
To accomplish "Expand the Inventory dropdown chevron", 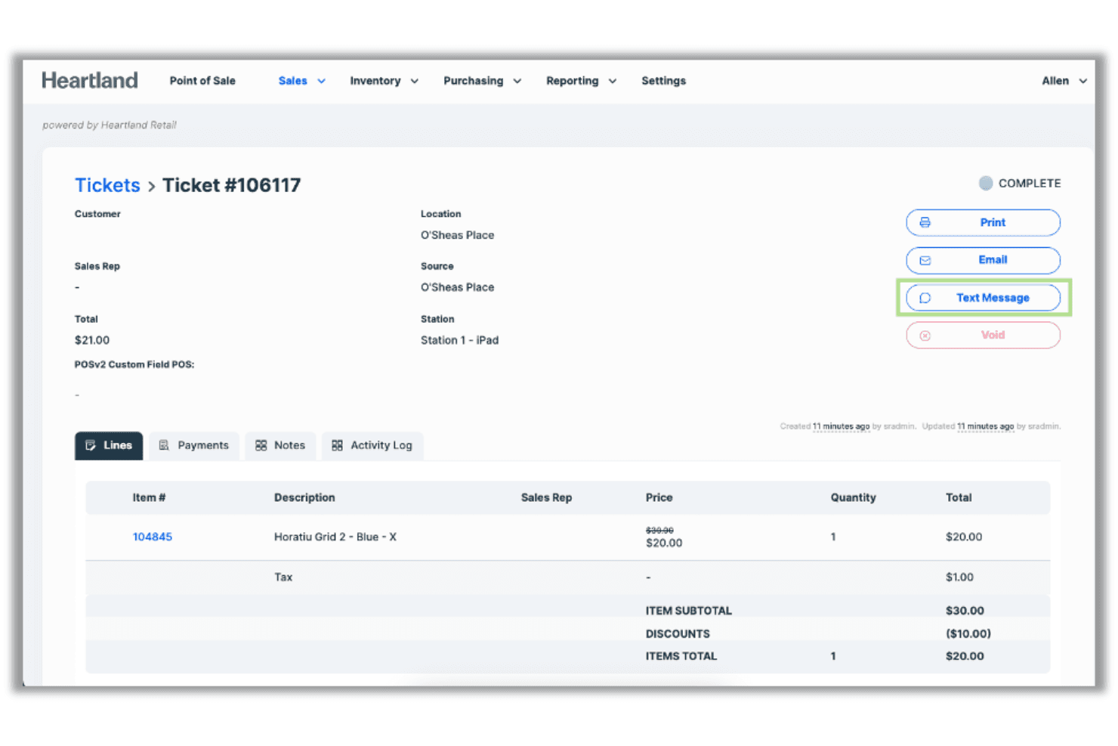I will pos(414,81).
